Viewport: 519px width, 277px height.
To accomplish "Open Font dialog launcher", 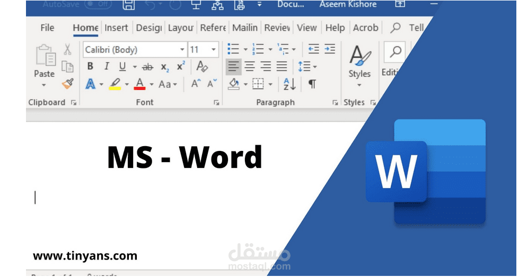I will coord(216,103).
